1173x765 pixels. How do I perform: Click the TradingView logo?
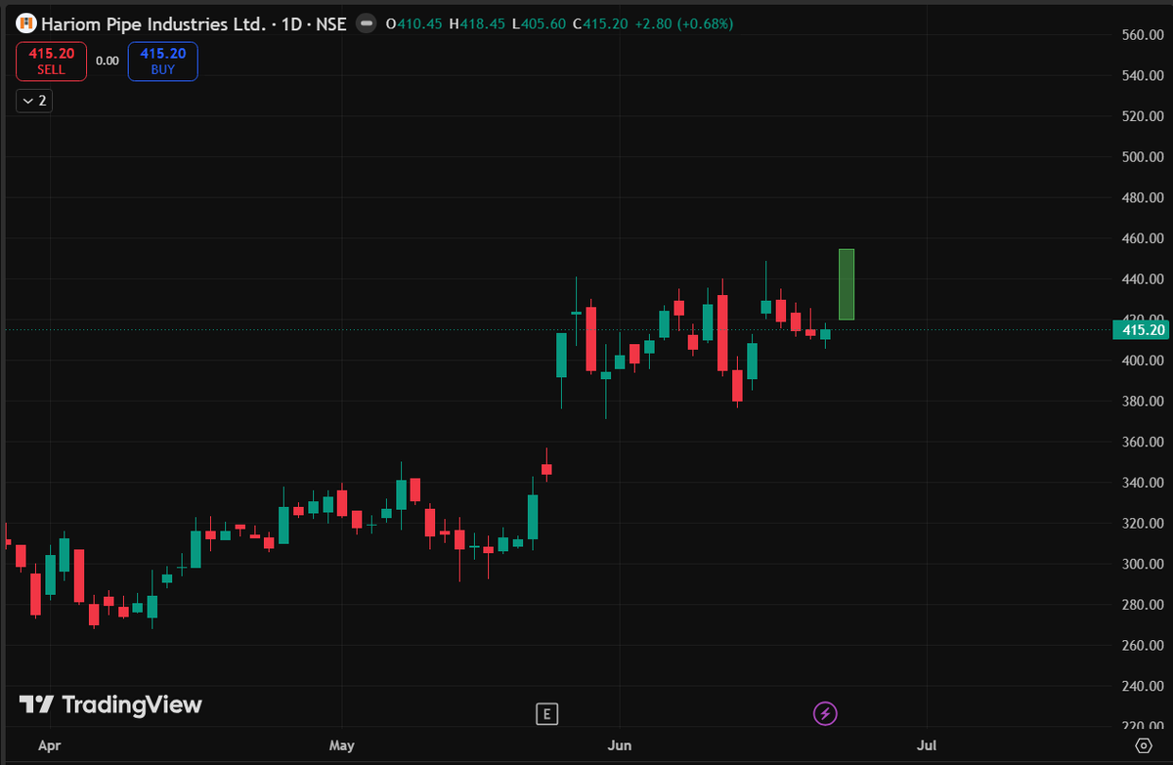tap(110, 704)
